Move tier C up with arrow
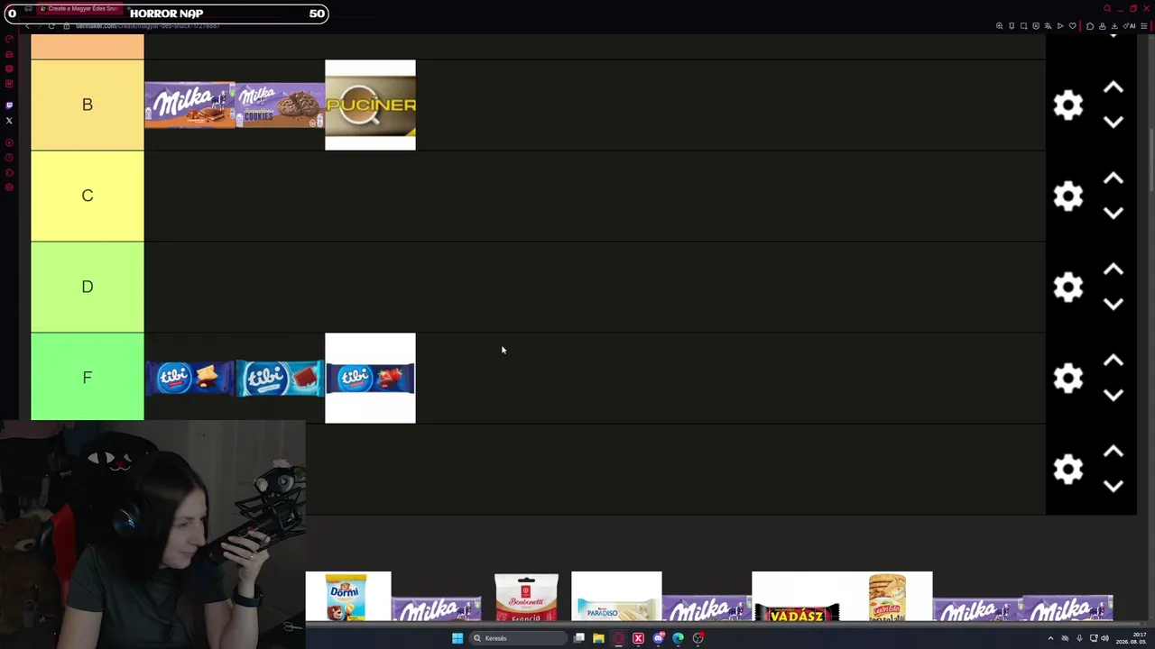 point(1113,178)
